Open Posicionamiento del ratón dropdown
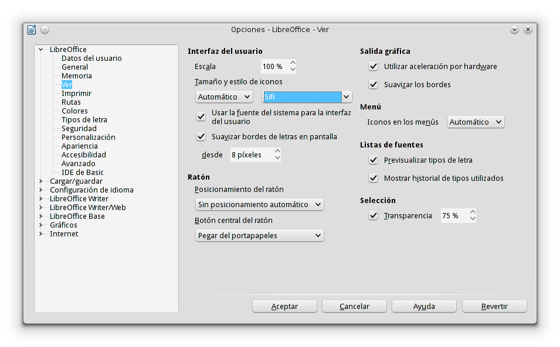Viewport: 560px width, 347px height. (260, 204)
